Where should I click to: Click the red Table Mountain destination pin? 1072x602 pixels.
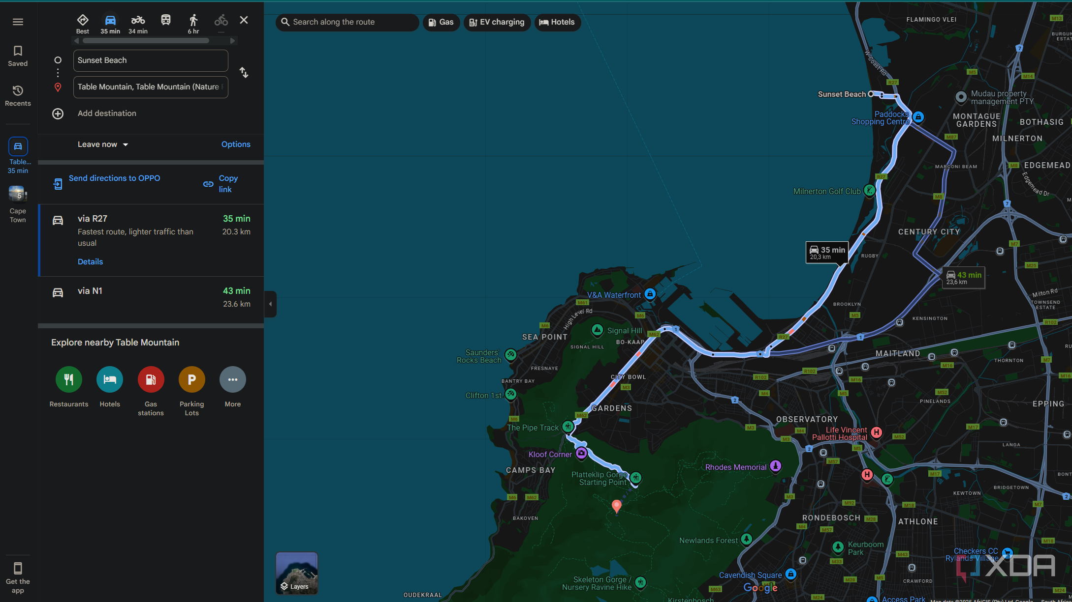[x=616, y=506]
